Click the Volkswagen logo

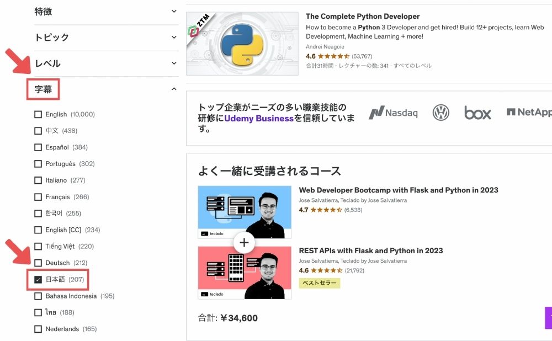[x=440, y=113]
